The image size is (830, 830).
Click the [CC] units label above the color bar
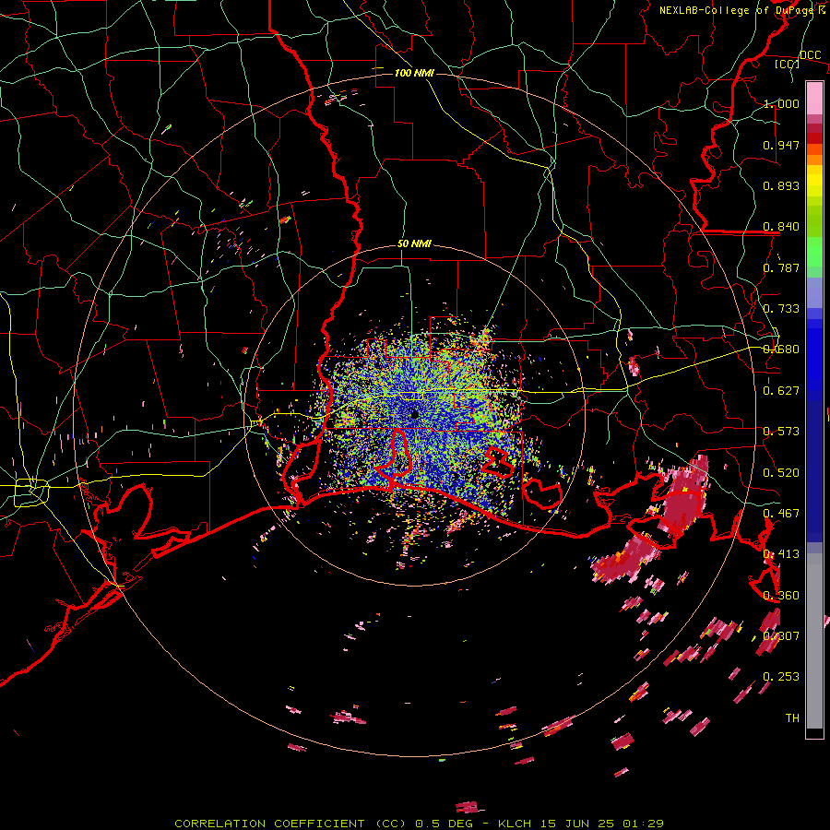[788, 64]
